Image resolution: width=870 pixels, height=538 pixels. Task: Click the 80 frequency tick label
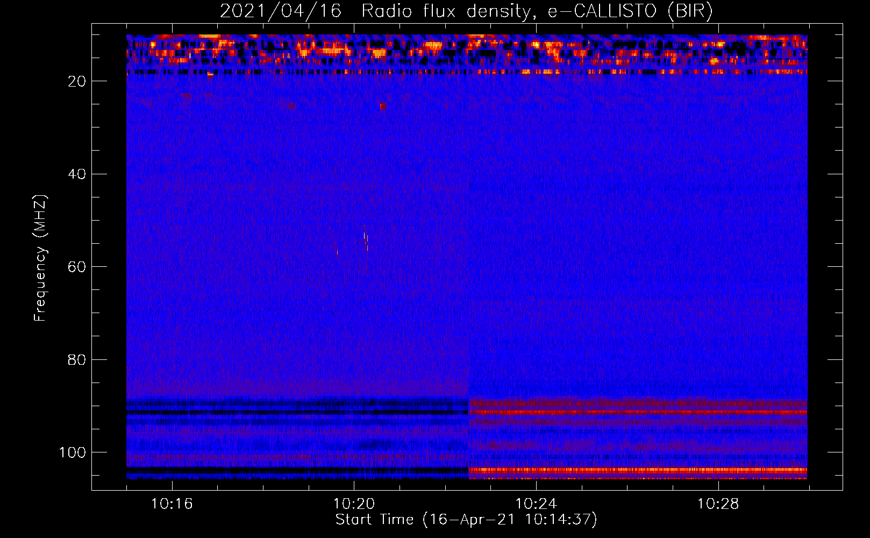tap(77, 360)
